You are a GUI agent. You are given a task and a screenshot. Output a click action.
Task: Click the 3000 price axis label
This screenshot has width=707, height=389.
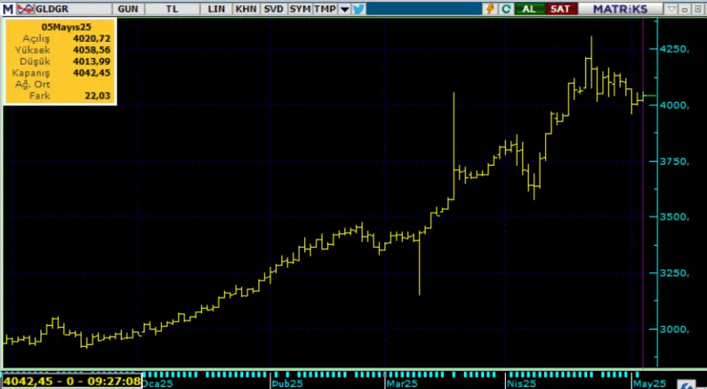click(674, 329)
